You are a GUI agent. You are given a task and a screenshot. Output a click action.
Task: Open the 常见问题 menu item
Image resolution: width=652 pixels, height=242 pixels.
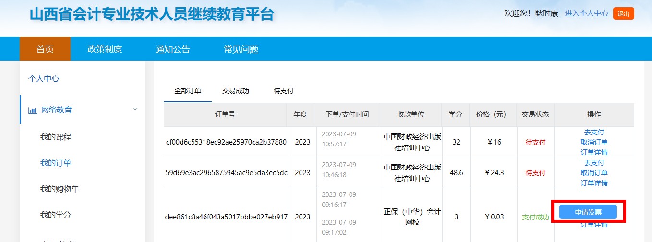241,49
